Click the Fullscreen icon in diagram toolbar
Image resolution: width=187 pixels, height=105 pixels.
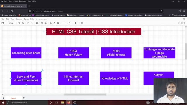(x=179, y=23)
